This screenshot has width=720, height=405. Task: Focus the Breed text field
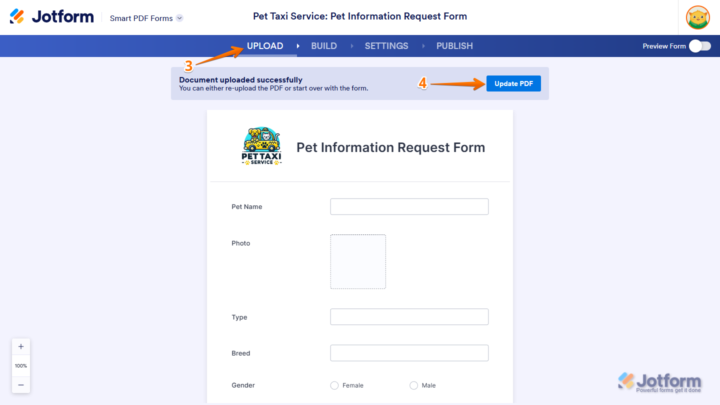(x=409, y=353)
